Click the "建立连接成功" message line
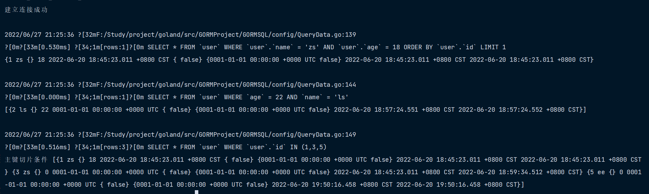The image size is (649, 194). 26,10
